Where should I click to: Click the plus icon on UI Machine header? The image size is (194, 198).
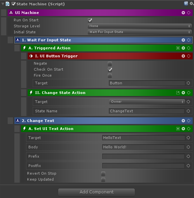pyautogui.click(x=183, y=13)
